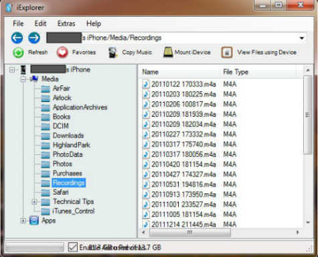Viewport: 318px width, 257px height.
Task: Select the Airlock folder
Action: click(62, 98)
